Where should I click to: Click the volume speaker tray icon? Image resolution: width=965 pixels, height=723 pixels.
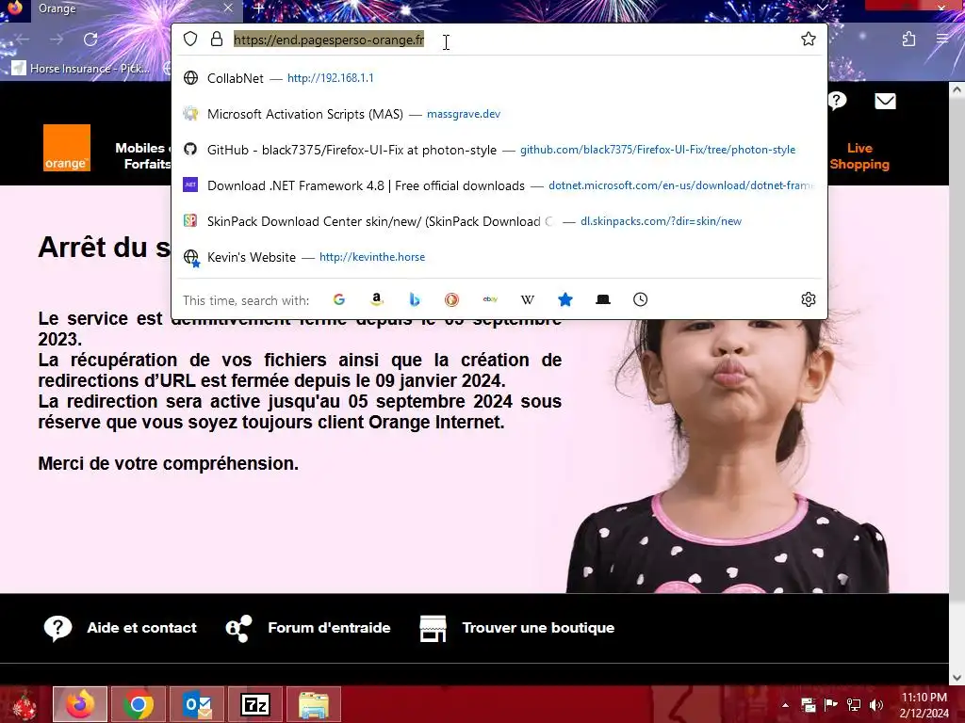tap(875, 705)
